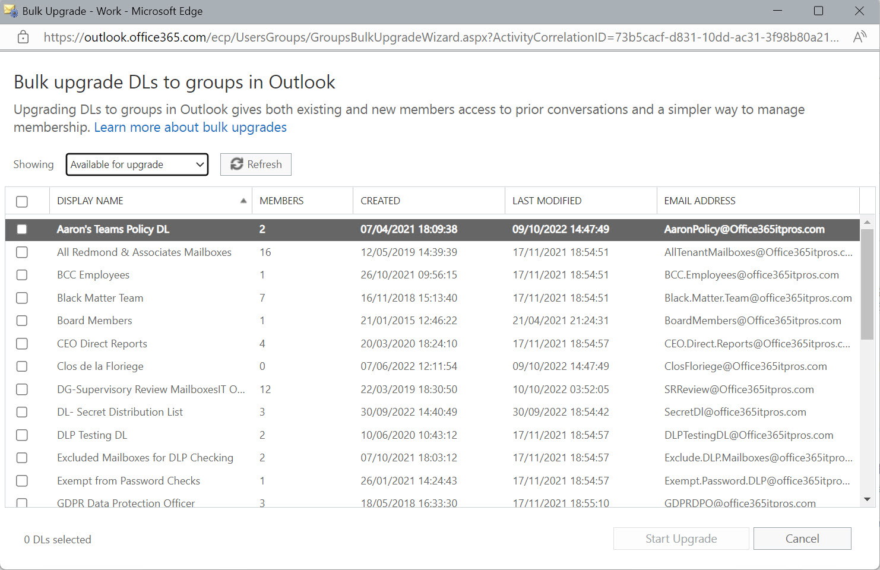Click member count 16 cell
The height and width of the screenshot is (570, 880).
click(x=265, y=252)
